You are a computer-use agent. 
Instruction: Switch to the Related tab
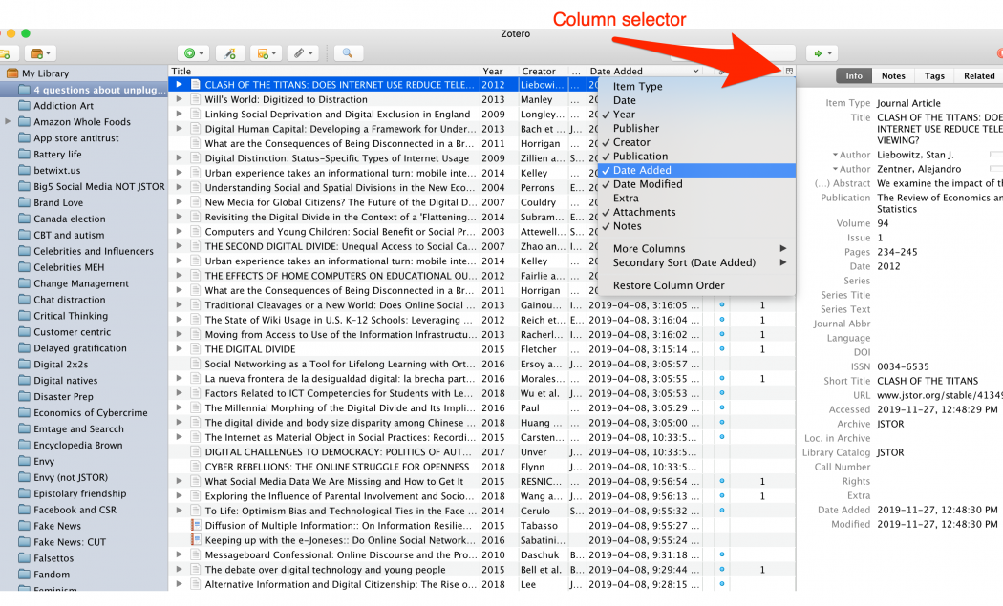coord(979,76)
